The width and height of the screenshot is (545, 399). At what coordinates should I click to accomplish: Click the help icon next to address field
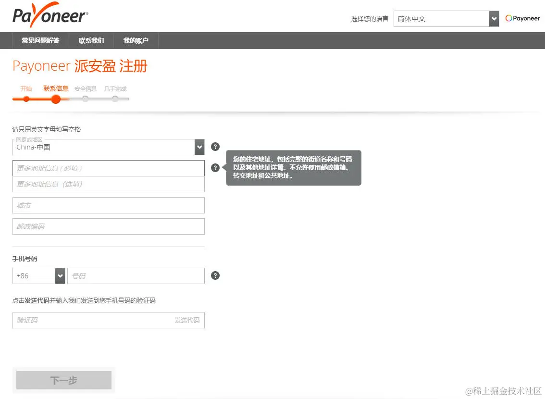tap(215, 168)
